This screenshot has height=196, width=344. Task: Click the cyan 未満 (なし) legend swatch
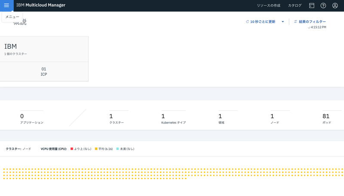117,149
